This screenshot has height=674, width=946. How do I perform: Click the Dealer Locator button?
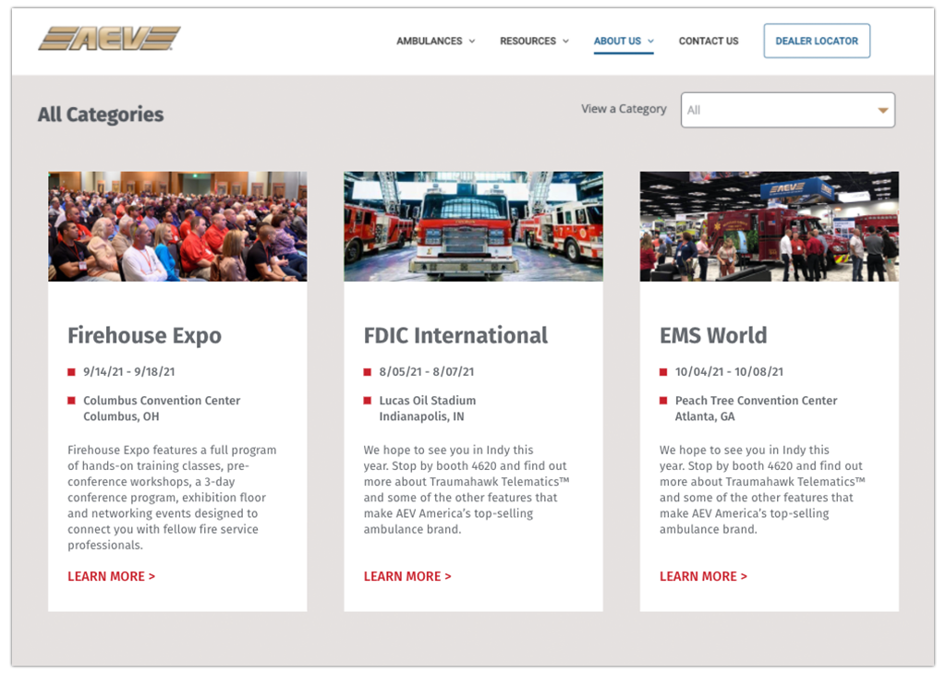817,41
